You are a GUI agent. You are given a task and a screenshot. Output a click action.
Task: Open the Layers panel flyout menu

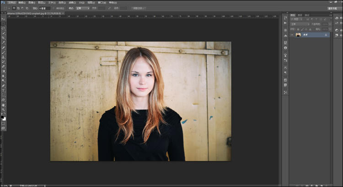pyautogui.click(x=331, y=15)
